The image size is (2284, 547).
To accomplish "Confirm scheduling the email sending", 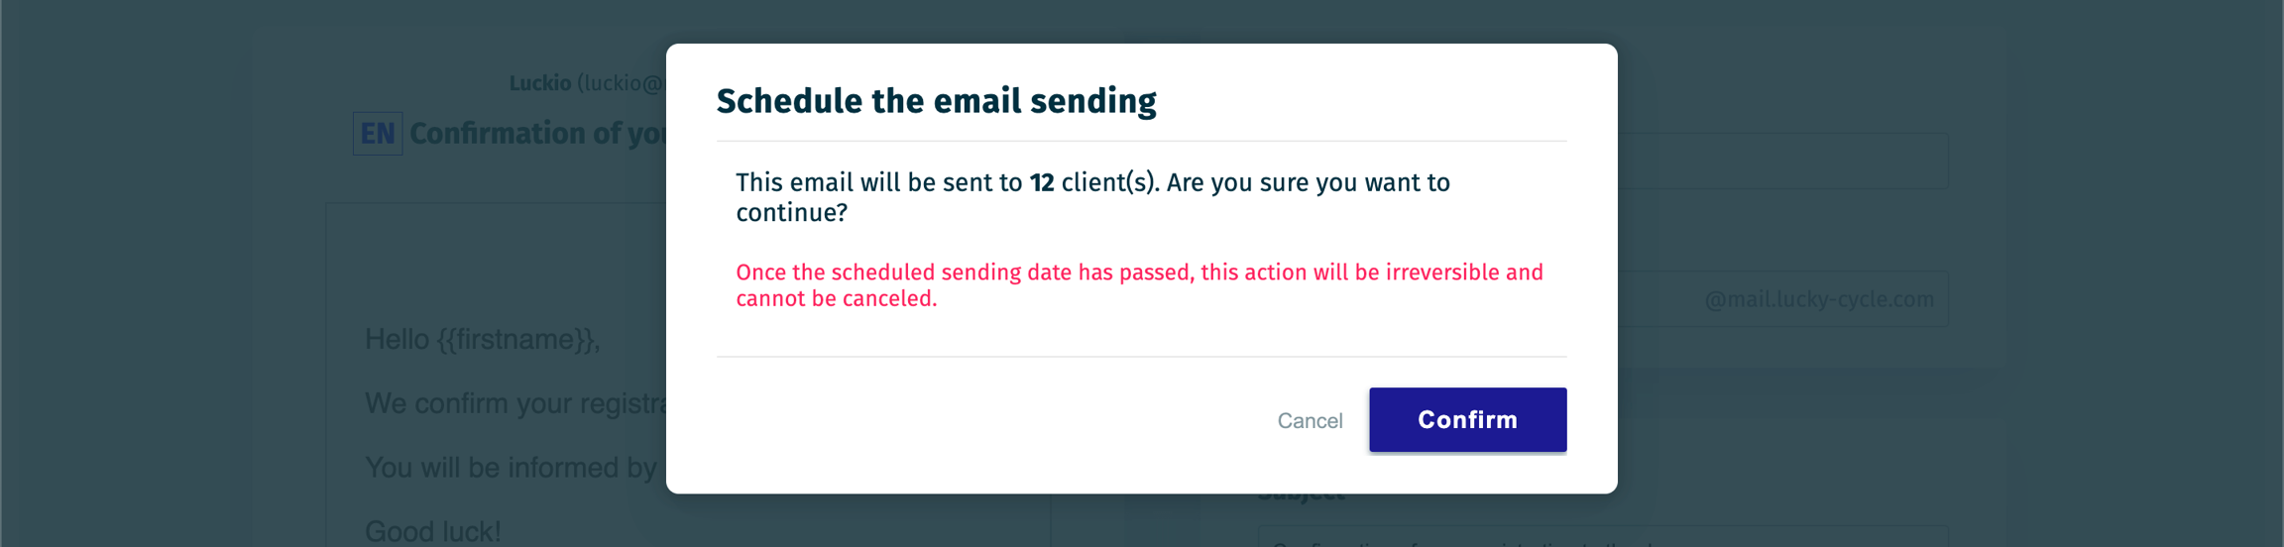I will click(1467, 420).
